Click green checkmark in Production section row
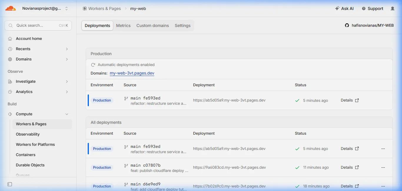The image size is (402, 191). pyautogui.click(x=297, y=100)
